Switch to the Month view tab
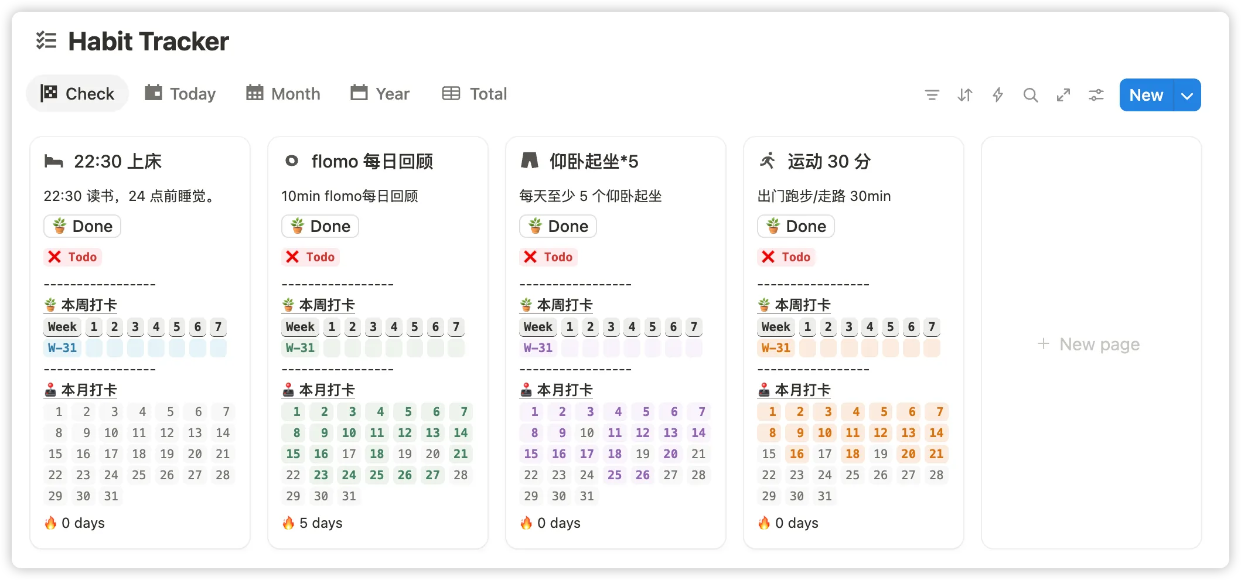Viewport: 1241px width, 580px height. [283, 94]
